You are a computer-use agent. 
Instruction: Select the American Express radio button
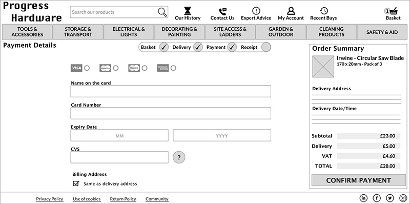(x=173, y=68)
